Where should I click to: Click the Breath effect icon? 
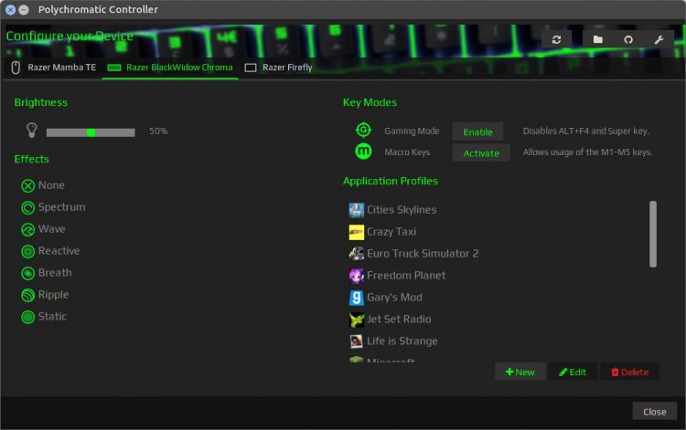pyautogui.click(x=28, y=273)
